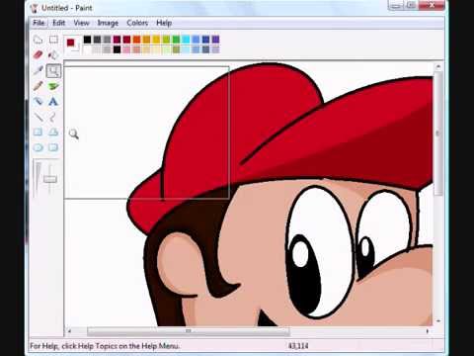This screenshot has width=474, height=356.
Task: Click the horizontal scrollbar thumb
Action: point(189,330)
